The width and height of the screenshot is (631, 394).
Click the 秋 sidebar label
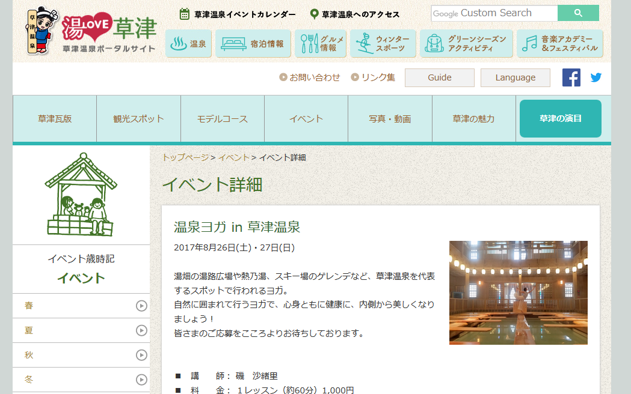point(28,355)
